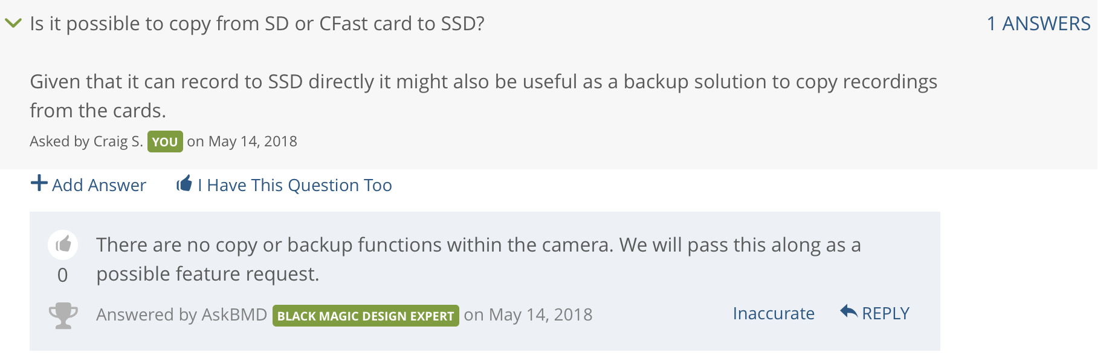Click the vote count zero
Image resolution: width=1118 pixels, height=358 pixels.
coord(63,275)
